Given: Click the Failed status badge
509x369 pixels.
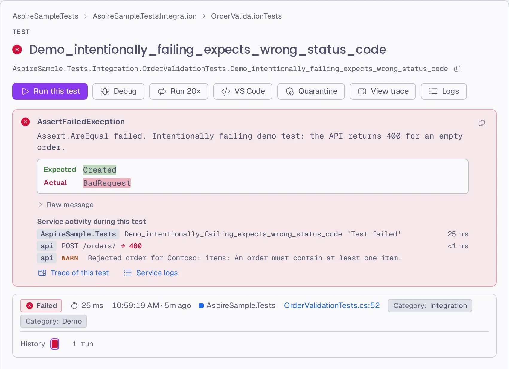Looking at the screenshot, I should point(41,306).
